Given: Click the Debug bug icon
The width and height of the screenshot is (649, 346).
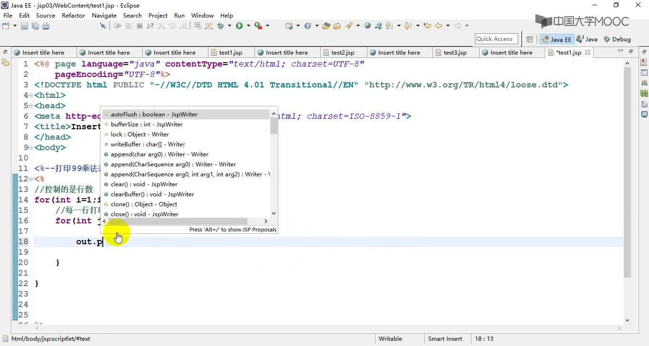Looking at the screenshot, I should point(220,26).
